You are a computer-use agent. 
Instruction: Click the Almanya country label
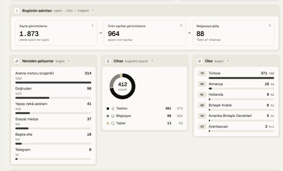[216, 84]
